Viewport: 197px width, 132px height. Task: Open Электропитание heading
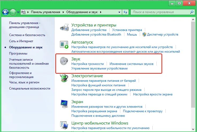point(87,76)
